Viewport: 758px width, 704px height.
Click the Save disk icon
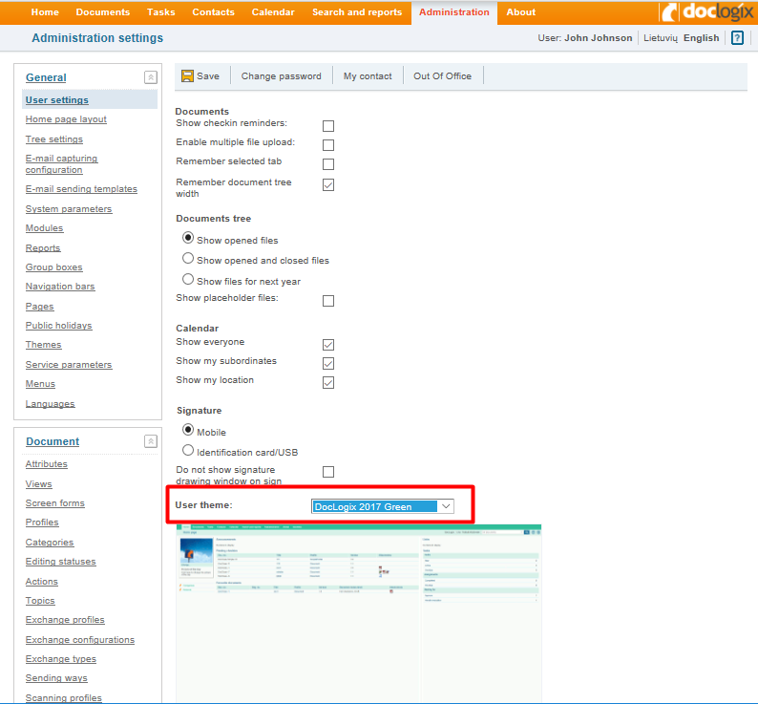coord(187,76)
